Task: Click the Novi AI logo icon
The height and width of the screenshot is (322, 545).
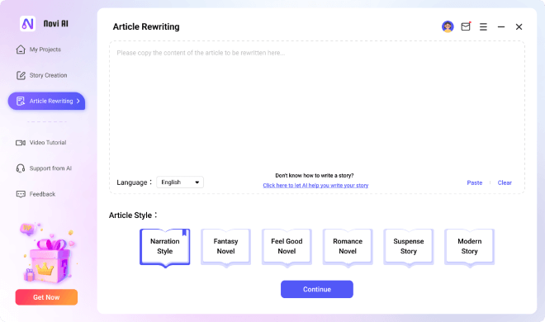Action: (27, 24)
